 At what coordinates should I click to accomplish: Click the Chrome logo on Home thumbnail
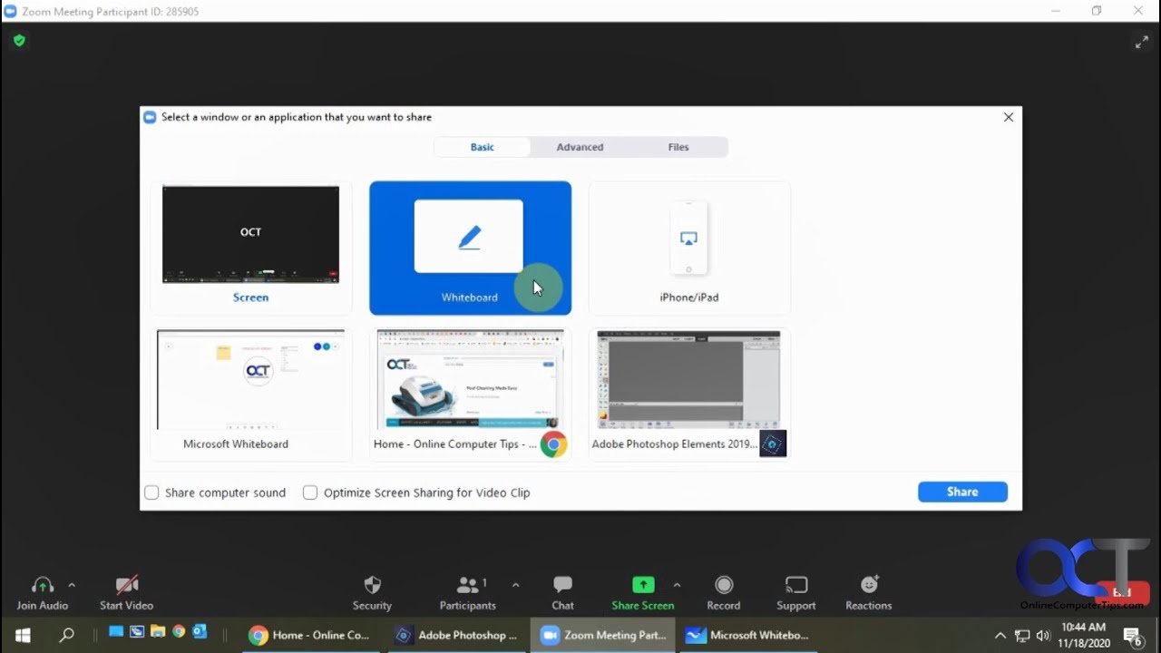pyautogui.click(x=553, y=444)
